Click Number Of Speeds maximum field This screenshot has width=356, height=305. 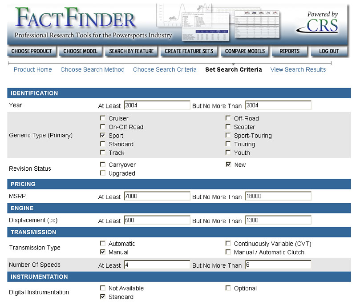click(x=278, y=265)
